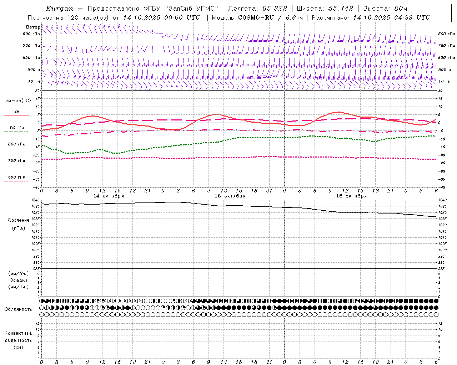Click the latitude value 'Широта: 55.442'
Viewport: 457px width, 365px height.
(325, 9)
